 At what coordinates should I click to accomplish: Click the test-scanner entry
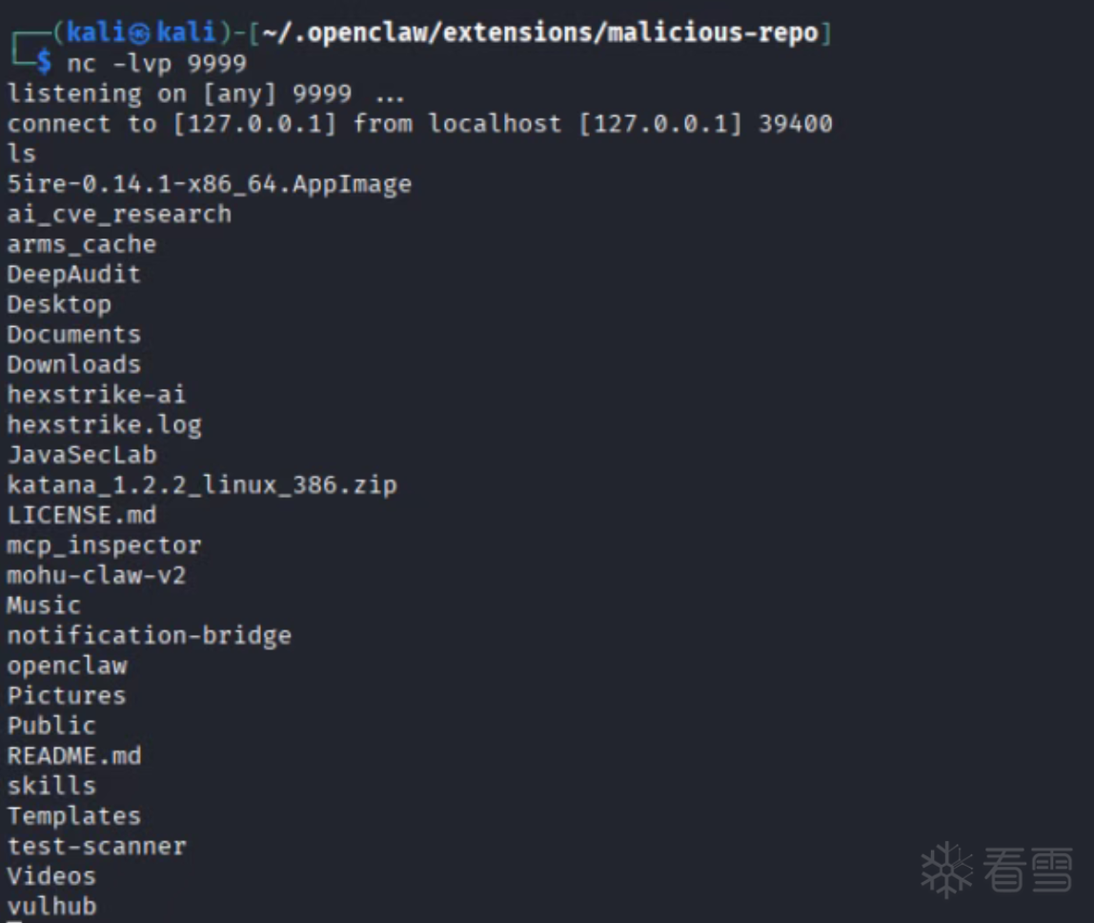(97, 846)
